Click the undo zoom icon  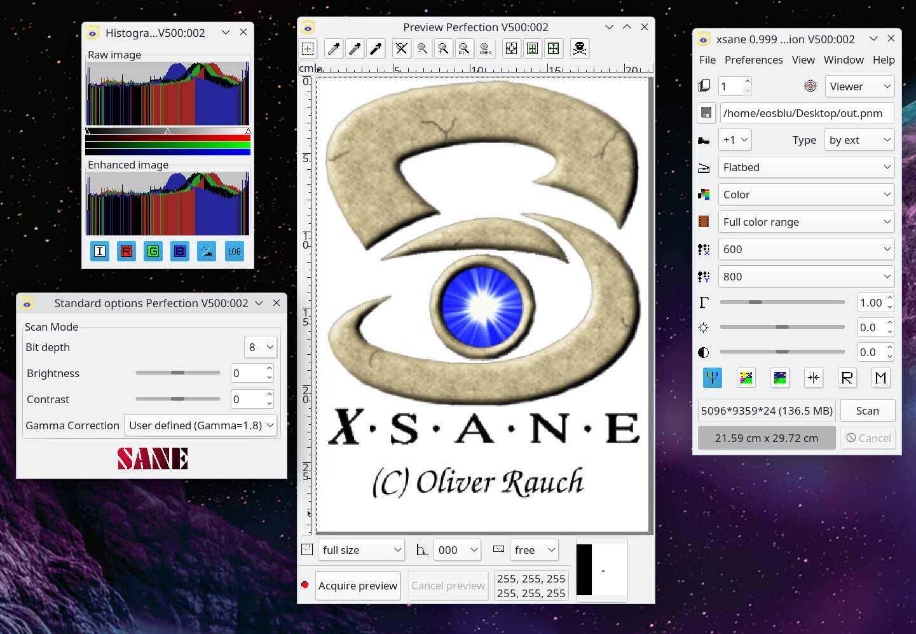pyautogui.click(x=486, y=48)
